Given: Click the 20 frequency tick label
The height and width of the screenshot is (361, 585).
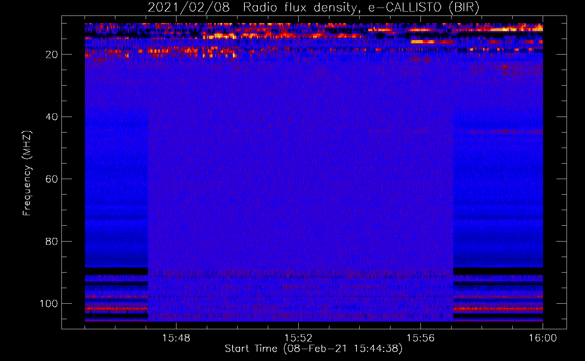Looking at the screenshot, I should click(52, 55).
